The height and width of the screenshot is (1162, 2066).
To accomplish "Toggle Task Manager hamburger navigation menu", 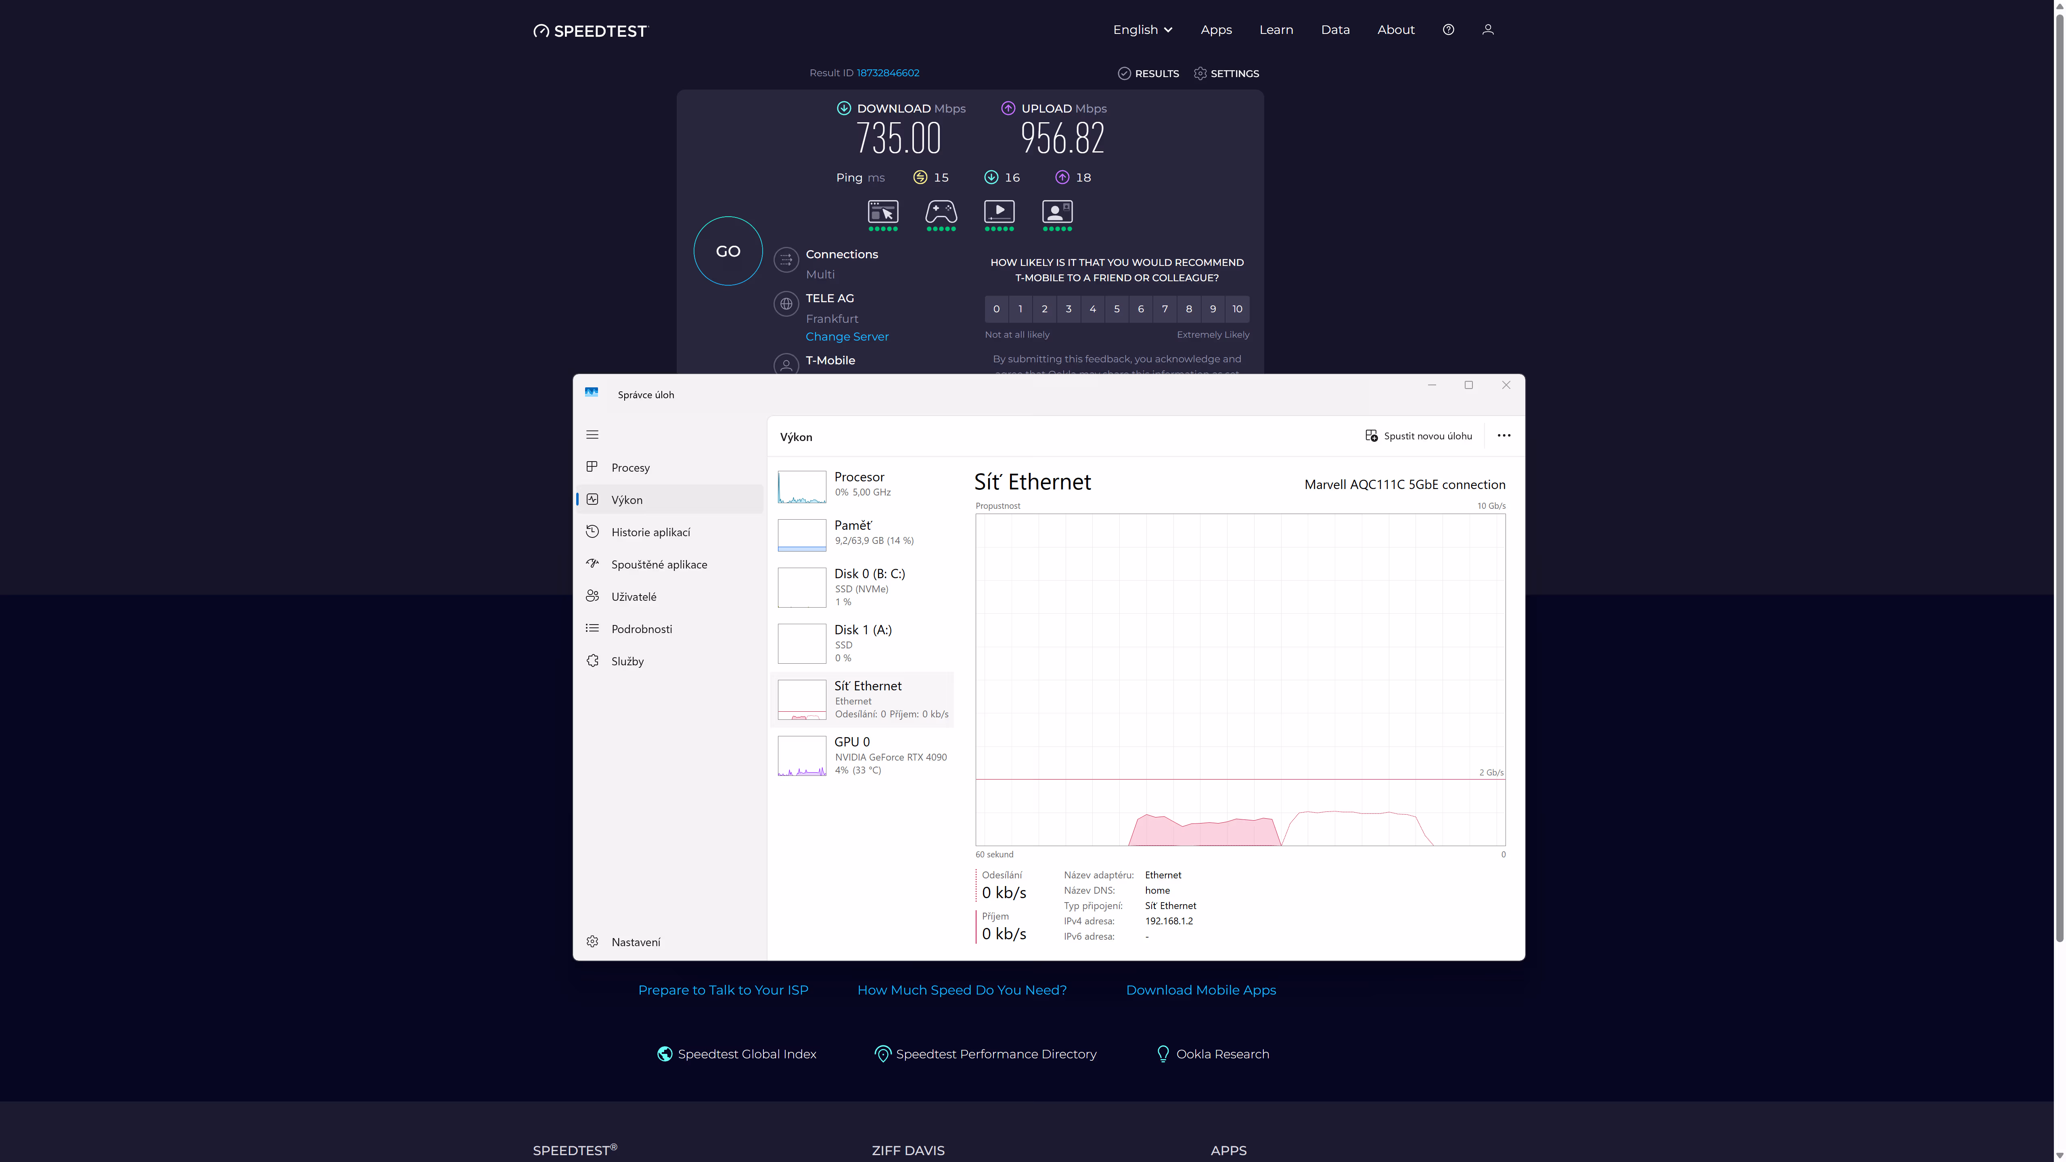I will (x=592, y=435).
